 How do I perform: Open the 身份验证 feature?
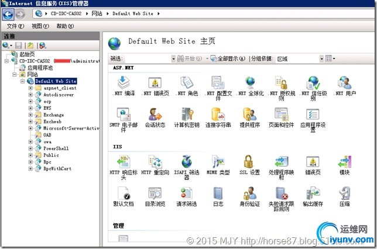[x=250, y=196]
